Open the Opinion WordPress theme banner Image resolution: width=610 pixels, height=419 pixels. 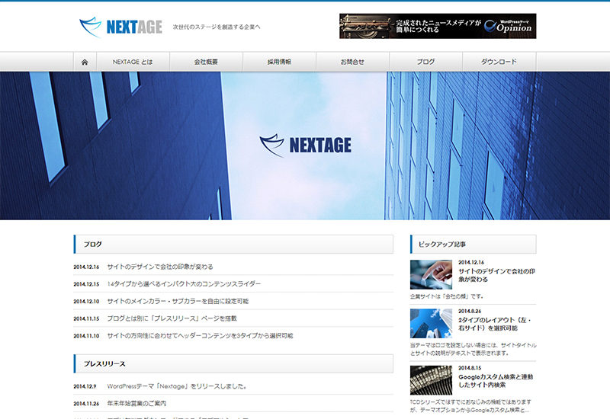click(x=438, y=26)
